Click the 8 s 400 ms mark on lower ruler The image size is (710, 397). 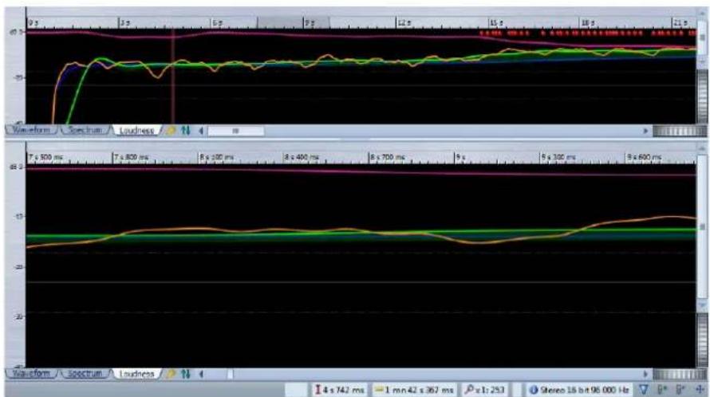302,157
